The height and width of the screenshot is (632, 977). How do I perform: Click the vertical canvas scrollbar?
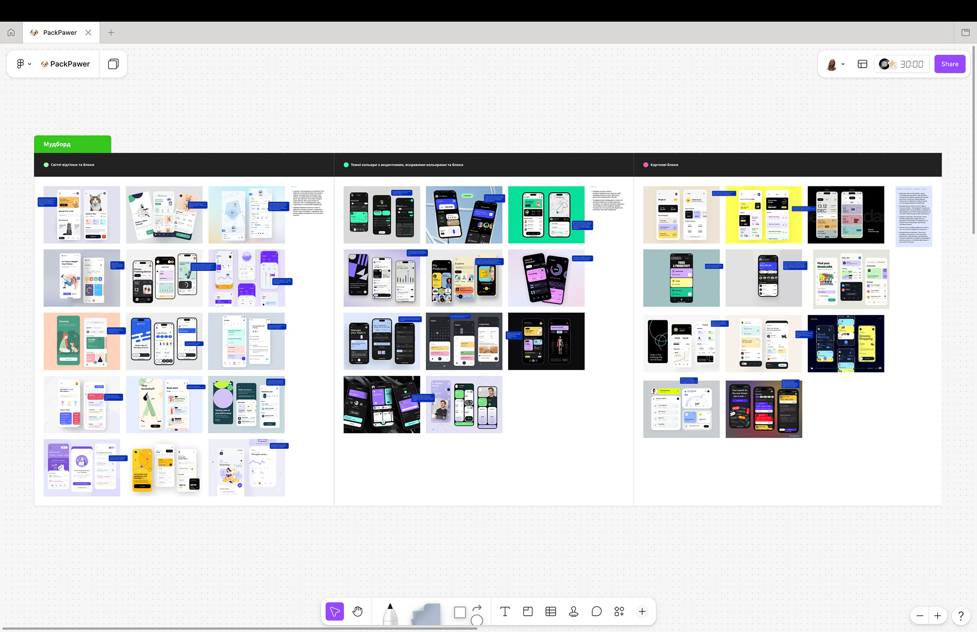click(x=974, y=141)
